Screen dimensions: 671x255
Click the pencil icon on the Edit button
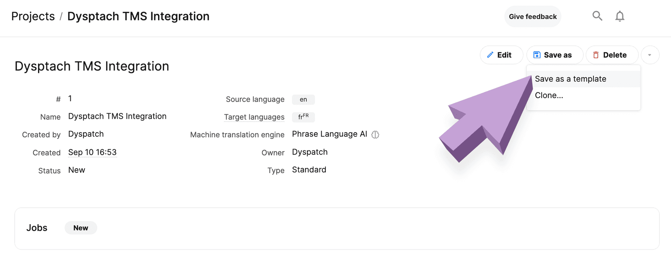(490, 55)
